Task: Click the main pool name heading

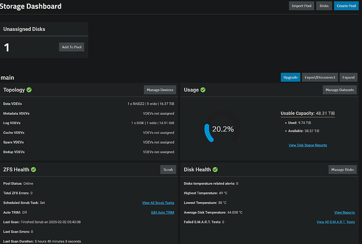Action: tap(7, 77)
